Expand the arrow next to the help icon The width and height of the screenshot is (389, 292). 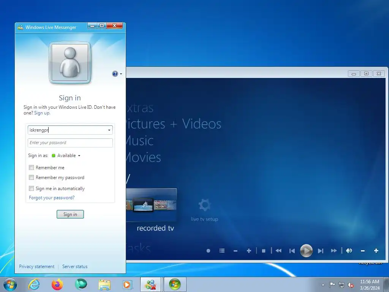point(121,74)
